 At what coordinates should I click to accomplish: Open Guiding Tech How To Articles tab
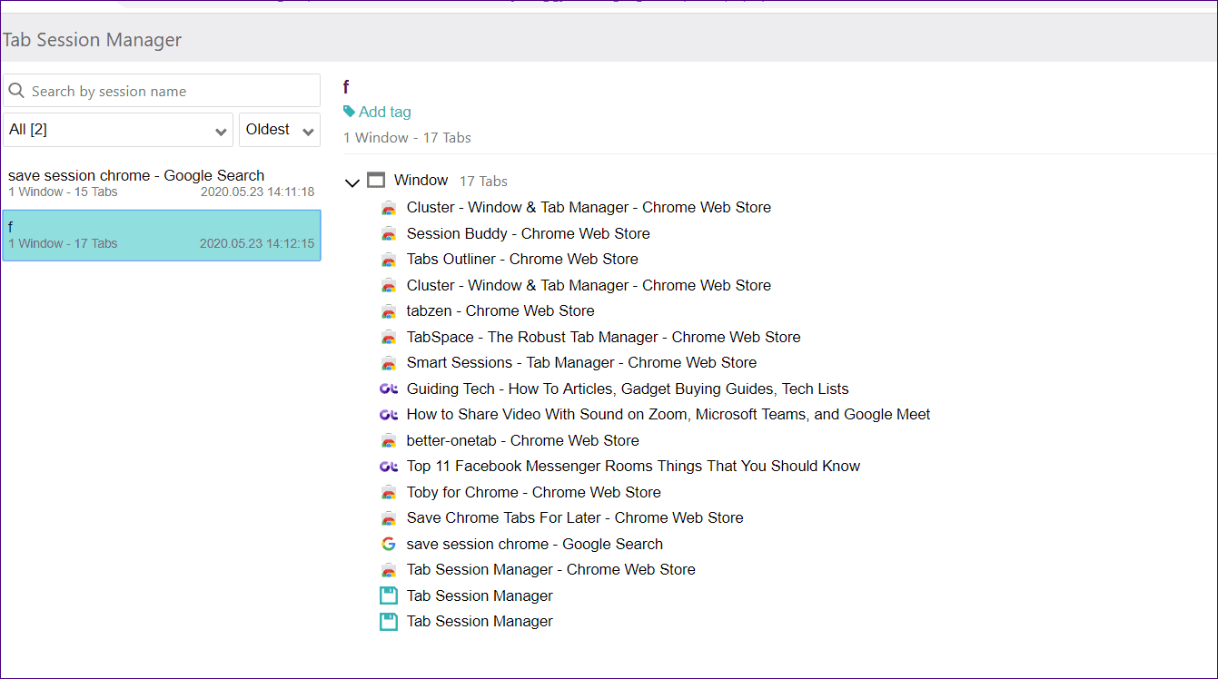pos(628,389)
